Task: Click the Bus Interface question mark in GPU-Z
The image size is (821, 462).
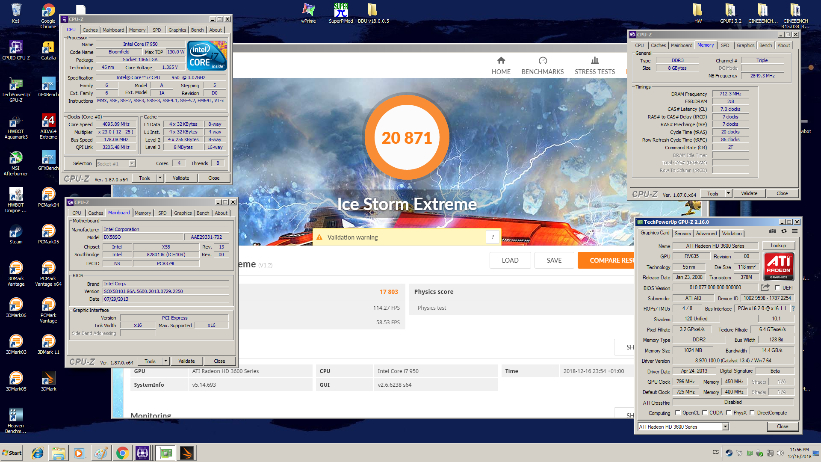Action: (793, 308)
